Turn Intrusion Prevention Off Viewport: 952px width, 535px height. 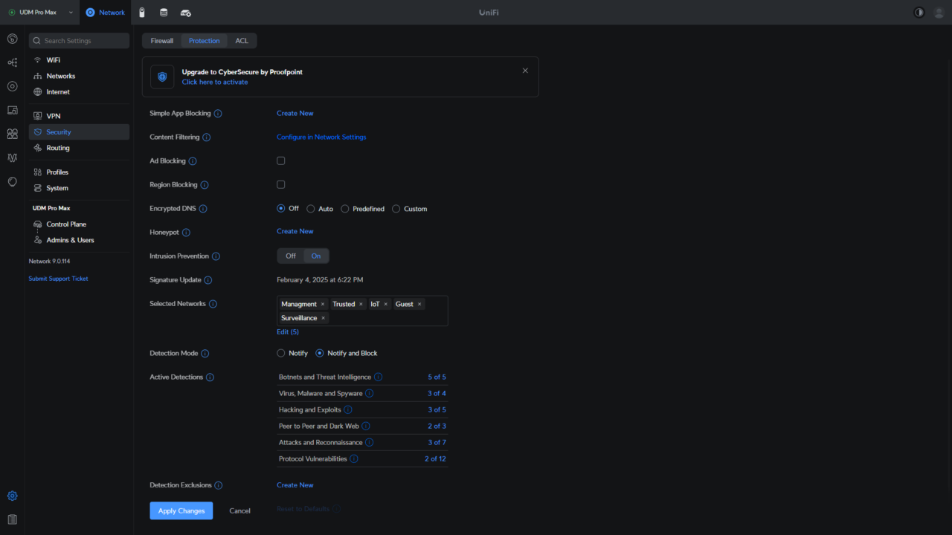291,256
